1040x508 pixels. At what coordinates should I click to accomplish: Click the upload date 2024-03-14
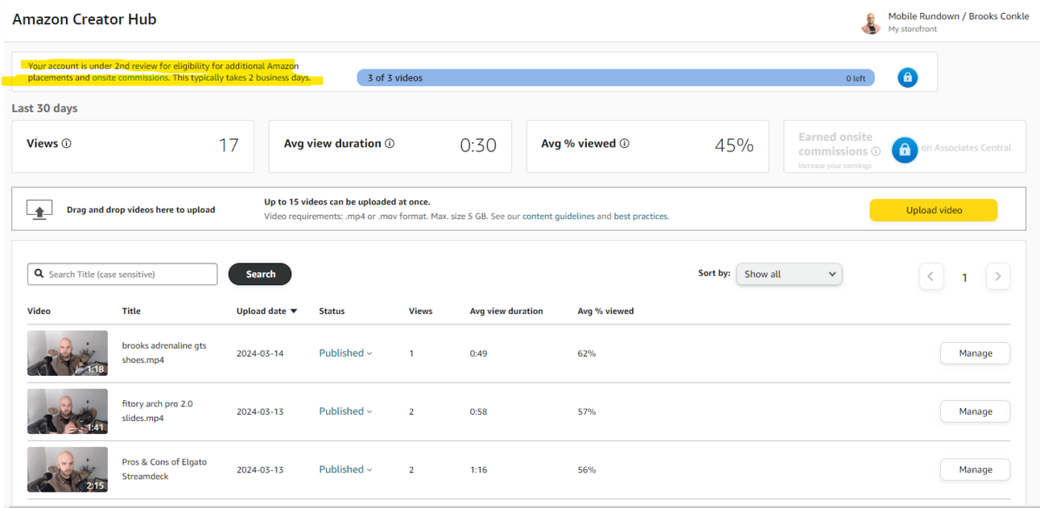point(260,353)
